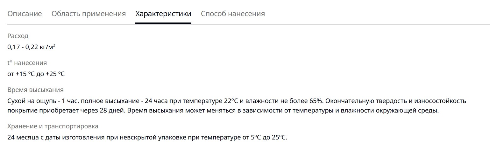Click the Хранение и транспортировка heading

[x=53, y=126]
